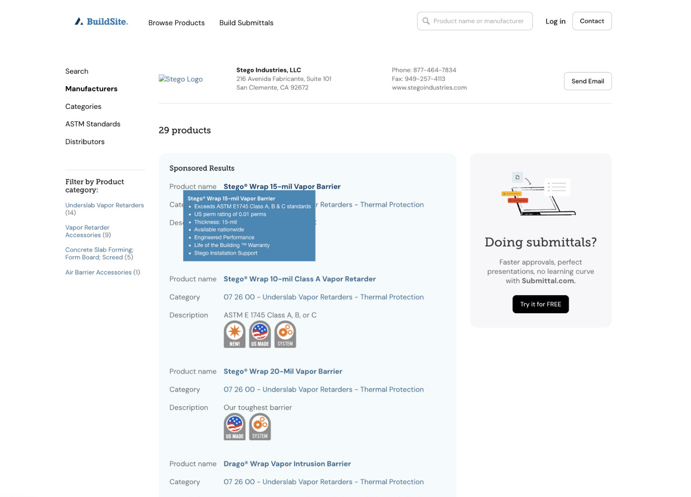Screen dimensions: 691x497
Task: Filter by Underslab Vapor Retarders
Action: click(104, 205)
